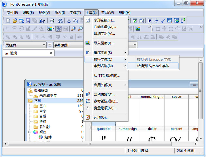Screen dimensions: 206x157
Task: Select the 未完成字符 tree item
Action: [48, 96]
